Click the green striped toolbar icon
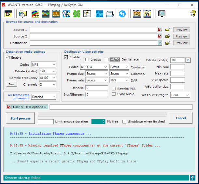 [x=77, y=14]
